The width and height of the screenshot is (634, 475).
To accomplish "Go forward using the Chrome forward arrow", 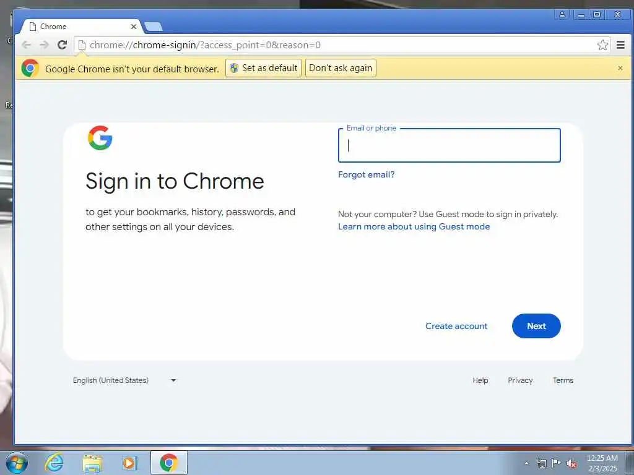I will (44, 45).
